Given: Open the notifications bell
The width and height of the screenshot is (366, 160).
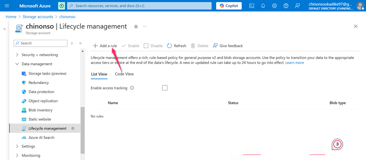Looking at the screenshot, I should (x=263, y=6).
